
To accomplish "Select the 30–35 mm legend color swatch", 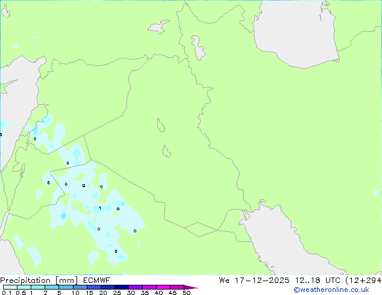I will 135,287.
